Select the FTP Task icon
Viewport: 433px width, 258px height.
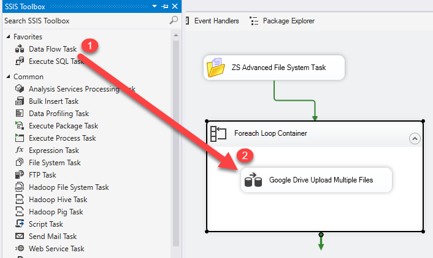[19, 175]
